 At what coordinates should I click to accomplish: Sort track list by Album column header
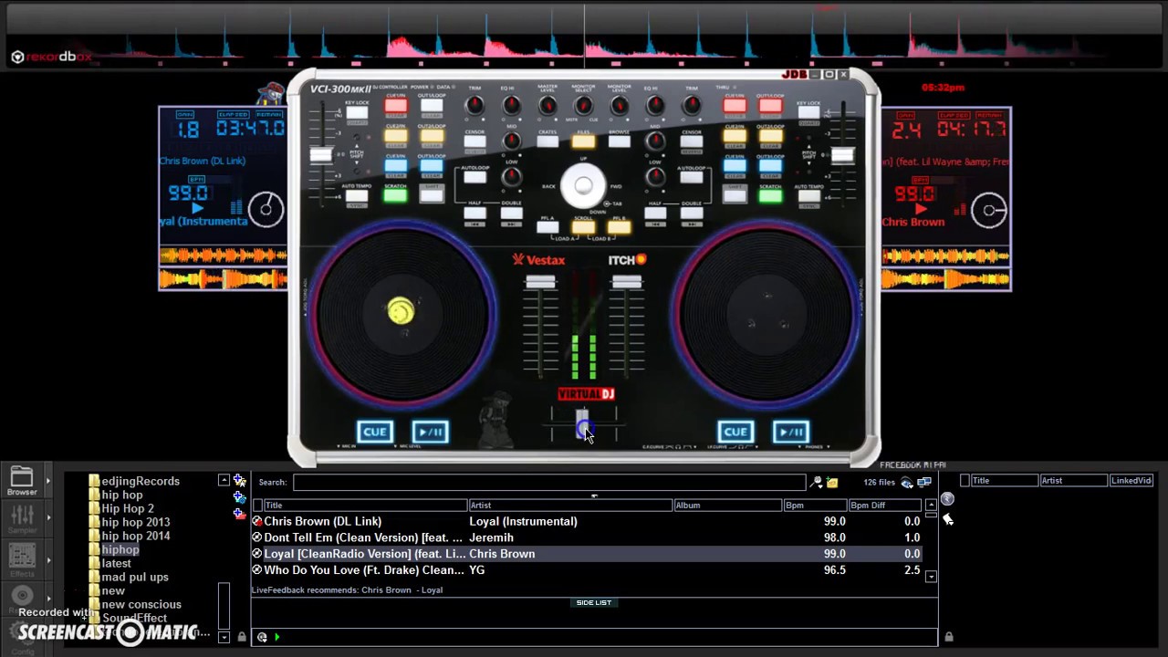pos(727,505)
